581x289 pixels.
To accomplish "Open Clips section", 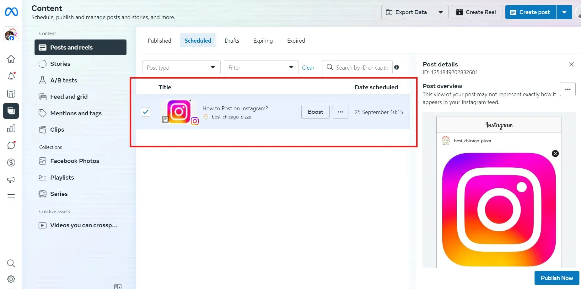I will click(x=80, y=129).
